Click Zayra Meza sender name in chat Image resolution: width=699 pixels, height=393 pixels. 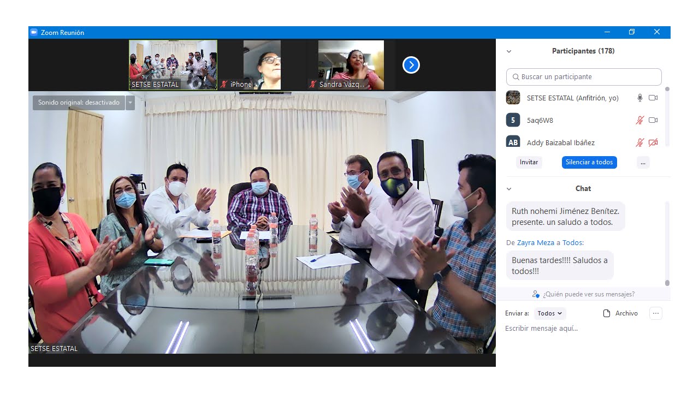pos(535,242)
